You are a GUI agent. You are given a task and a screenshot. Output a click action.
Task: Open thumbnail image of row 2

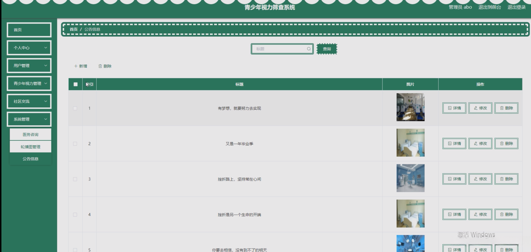[x=410, y=143]
